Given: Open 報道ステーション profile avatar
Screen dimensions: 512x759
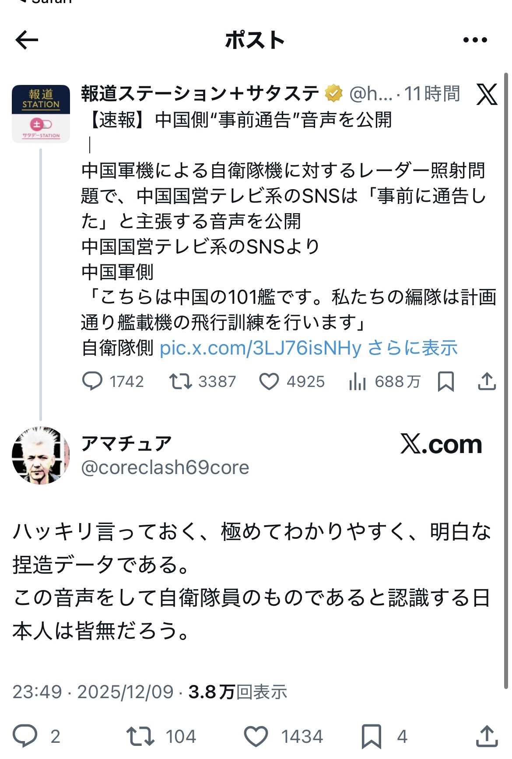Looking at the screenshot, I should click(x=41, y=114).
